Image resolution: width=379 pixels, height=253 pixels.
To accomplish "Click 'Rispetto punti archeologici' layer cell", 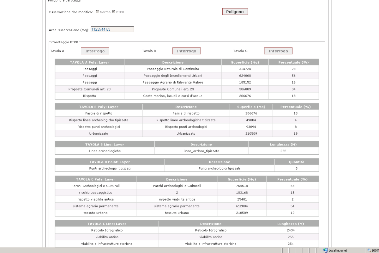I will pos(99,127).
